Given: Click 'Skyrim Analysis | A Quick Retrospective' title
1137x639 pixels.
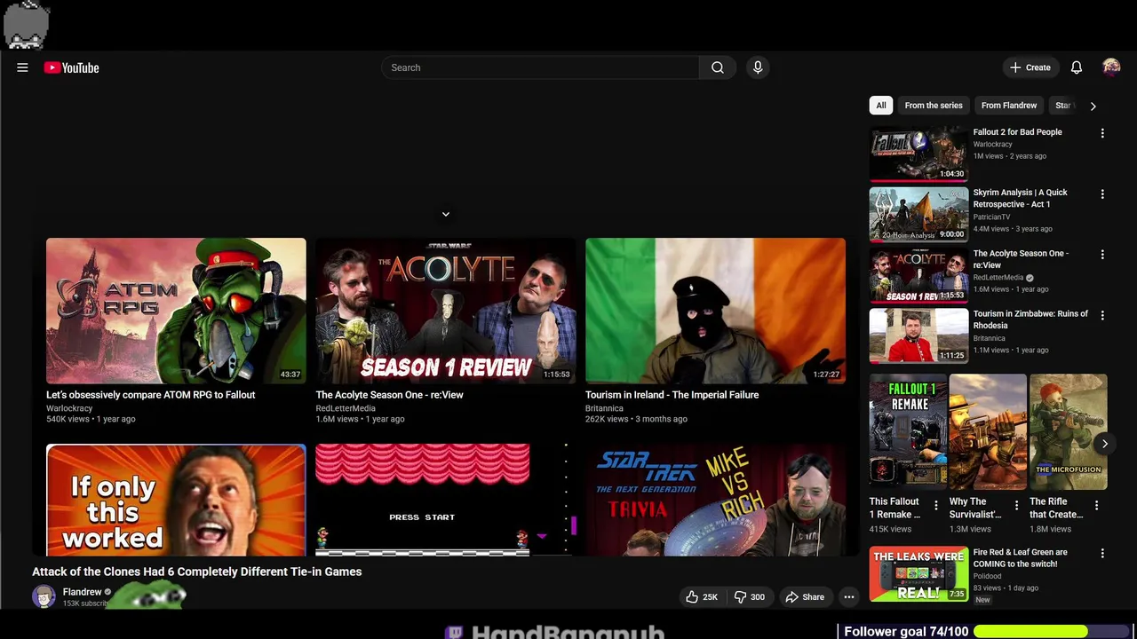Looking at the screenshot, I should [1021, 198].
